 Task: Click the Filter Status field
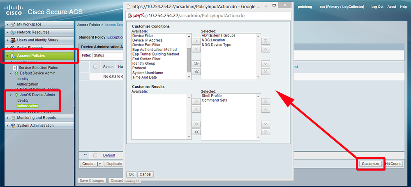click(108, 55)
